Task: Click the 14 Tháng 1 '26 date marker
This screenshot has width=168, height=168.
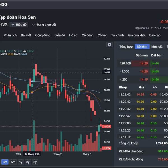Action: [x=32, y=154]
